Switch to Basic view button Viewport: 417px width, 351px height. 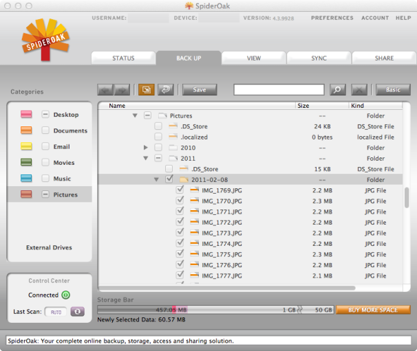point(393,90)
